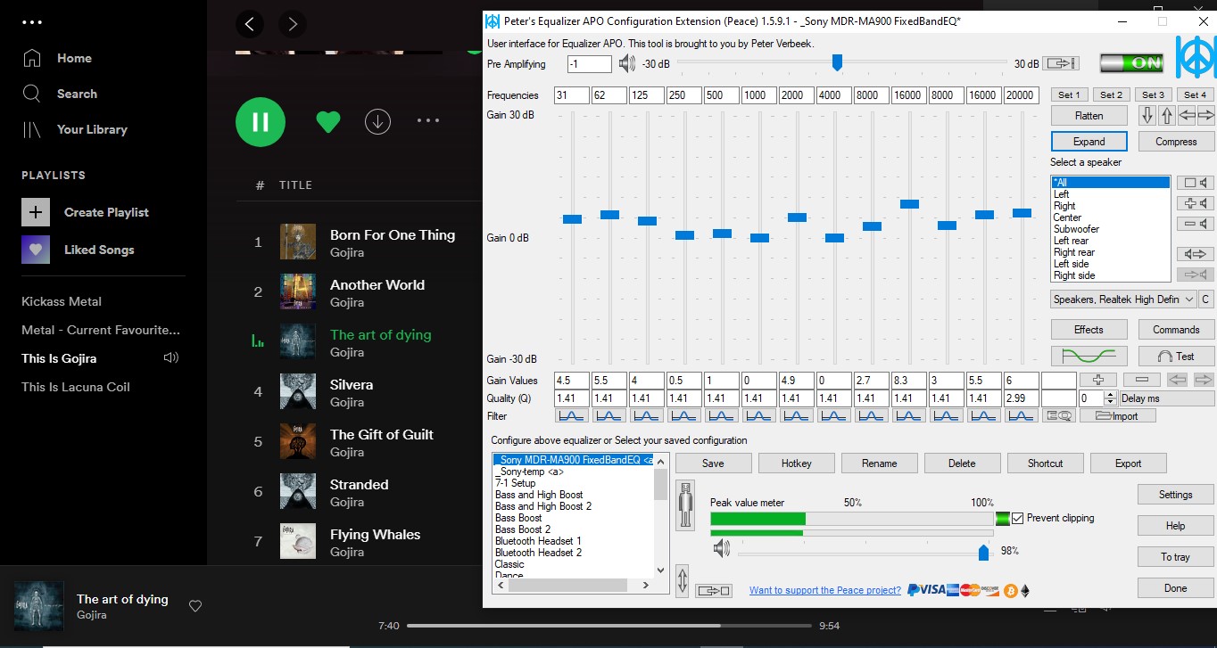Like the now-playing track with heart icon
Viewport: 1217px width, 648px height.
[195, 607]
